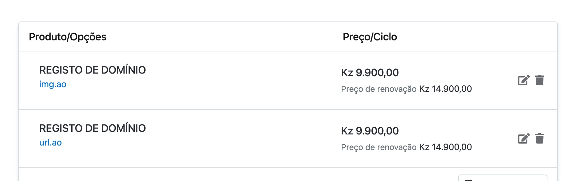
Task: Click the blank middle area of the img.ao row
Action: pos(242,80)
